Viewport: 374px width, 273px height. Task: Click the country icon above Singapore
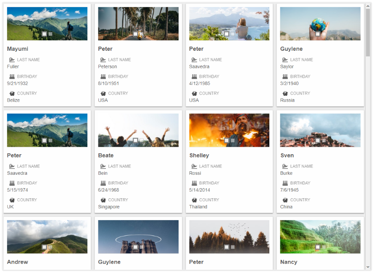coord(103,200)
